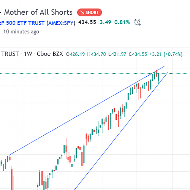Click the Cboe BZX exchange label

[50, 54]
